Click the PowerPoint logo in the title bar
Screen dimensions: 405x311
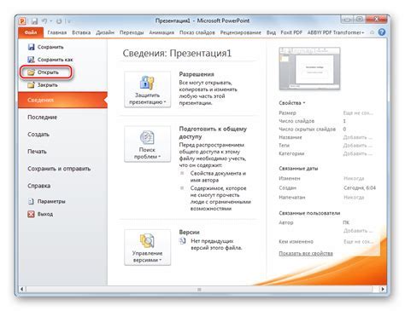click(22, 20)
